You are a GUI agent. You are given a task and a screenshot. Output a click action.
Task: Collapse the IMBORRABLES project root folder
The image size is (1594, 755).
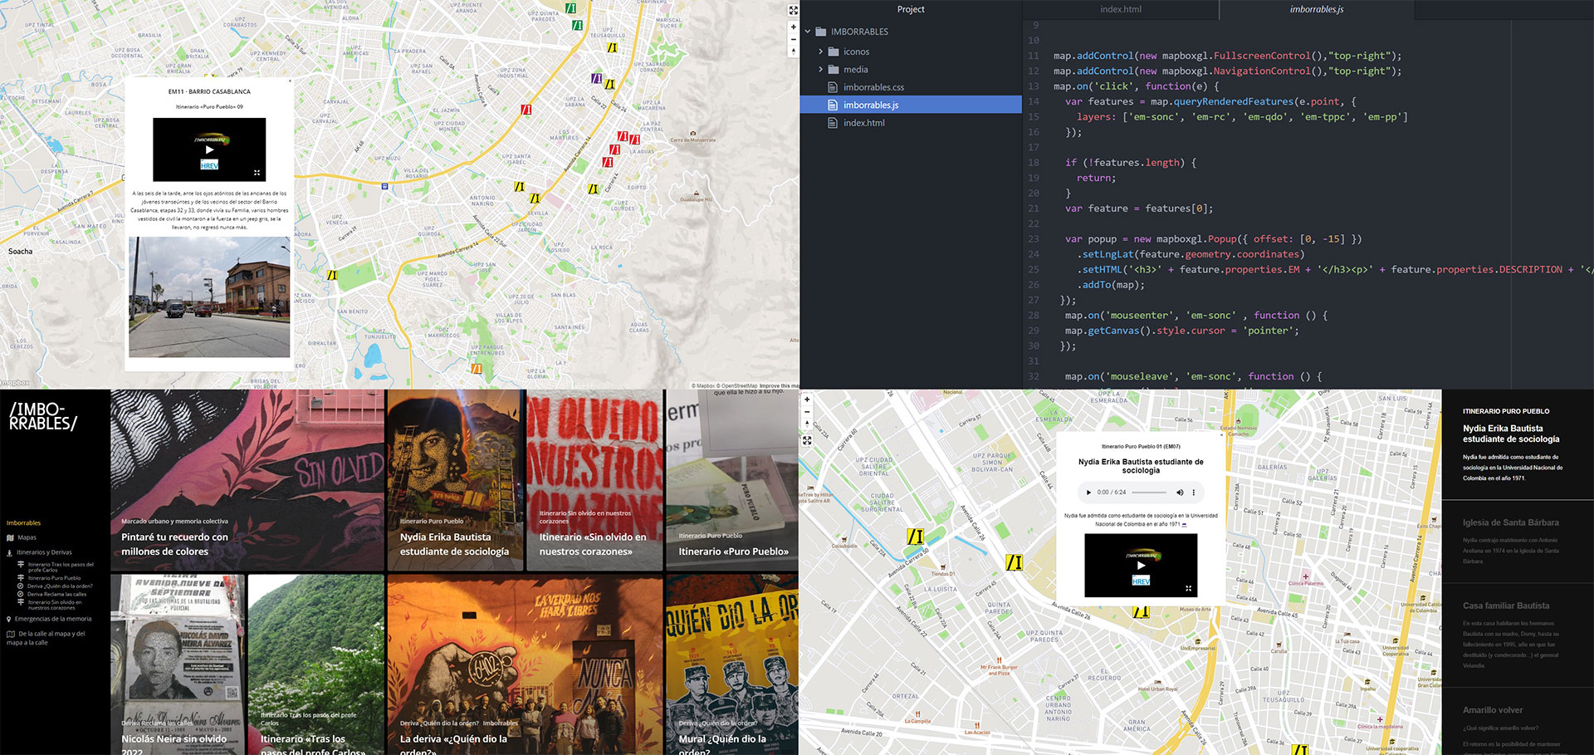point(807,32)
